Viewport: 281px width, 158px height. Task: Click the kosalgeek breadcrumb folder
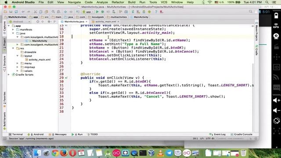[x=96, y=17]
